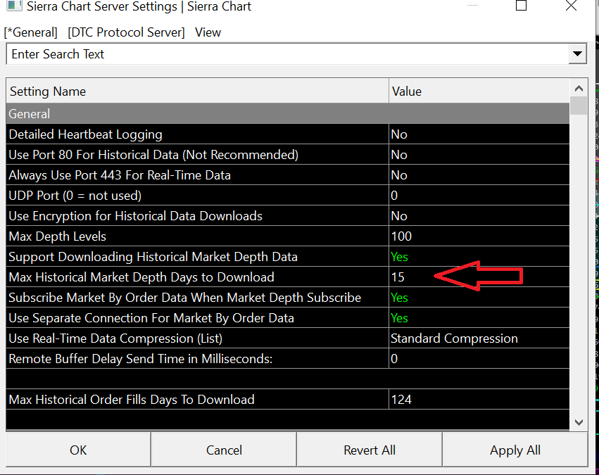This screenshot has height=475, width=599.
Task: Open the [DTC Protocol Server] menu
Action: coord(126,32)
